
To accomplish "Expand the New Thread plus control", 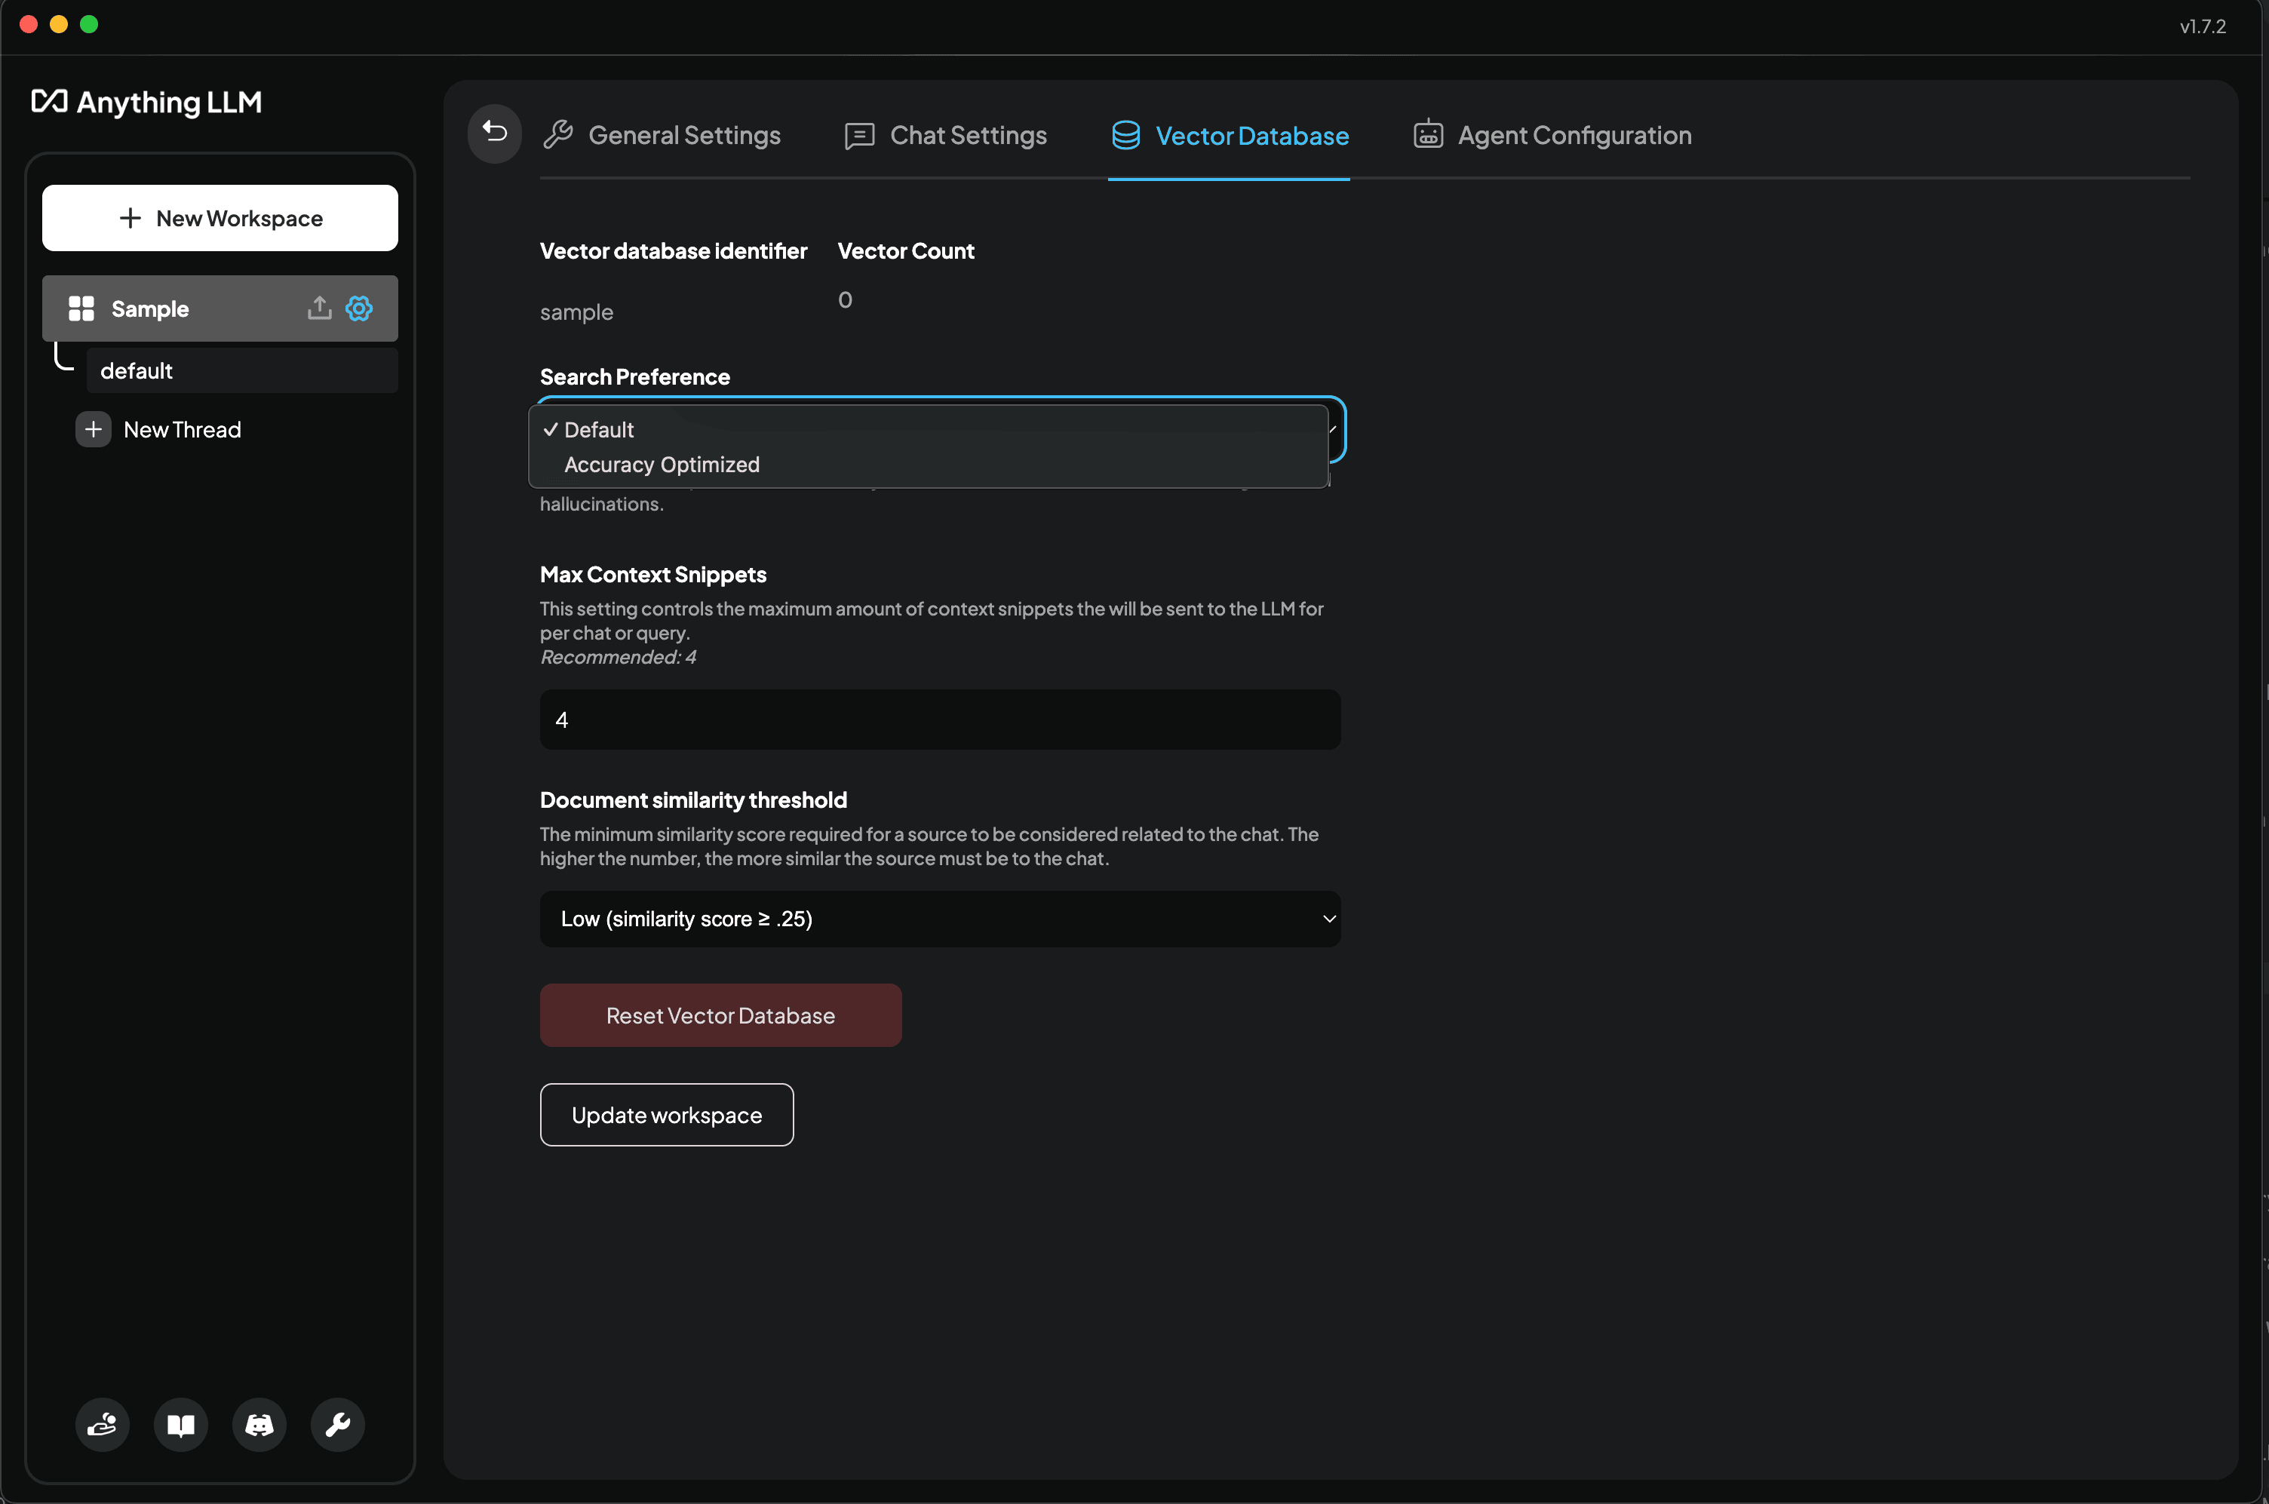I will (x=93, y=428).
